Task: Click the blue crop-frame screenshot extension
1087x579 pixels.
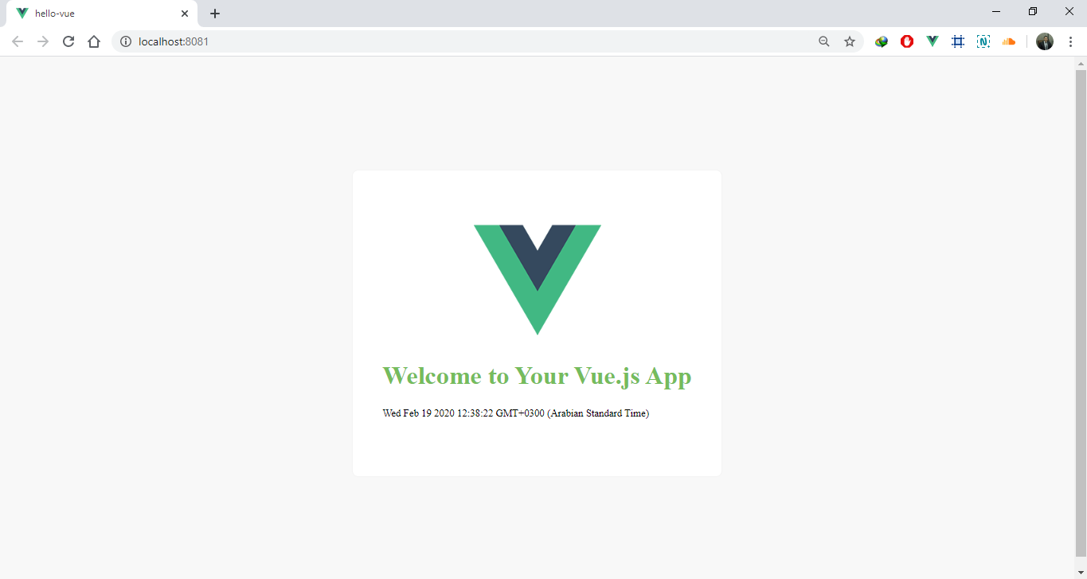Action: click(958, 41)
